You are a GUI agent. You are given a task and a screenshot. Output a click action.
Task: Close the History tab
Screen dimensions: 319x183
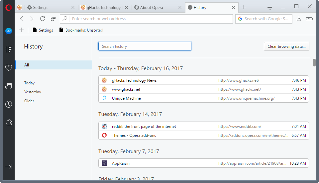pos(233,8)
